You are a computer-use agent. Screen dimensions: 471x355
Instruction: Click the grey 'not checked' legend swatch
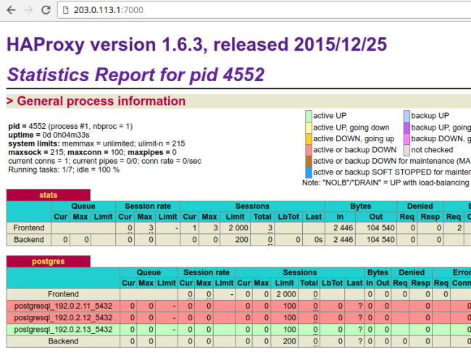tap(407, 149)
